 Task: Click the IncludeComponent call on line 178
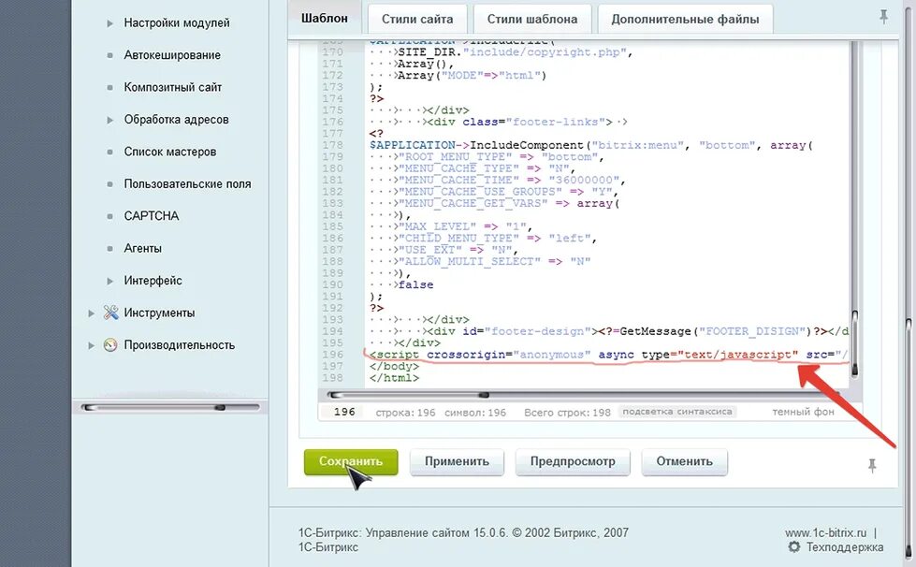click(x=590, y=145)
